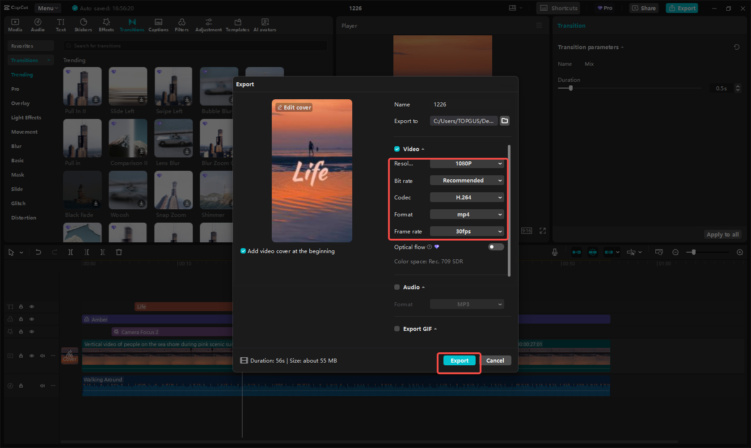Open the Menu in the title bar
The image size is (751, 448).
(x=48, y=8)
